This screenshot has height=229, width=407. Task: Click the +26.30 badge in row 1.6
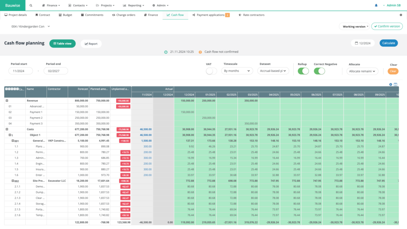(x=125, y=175)
